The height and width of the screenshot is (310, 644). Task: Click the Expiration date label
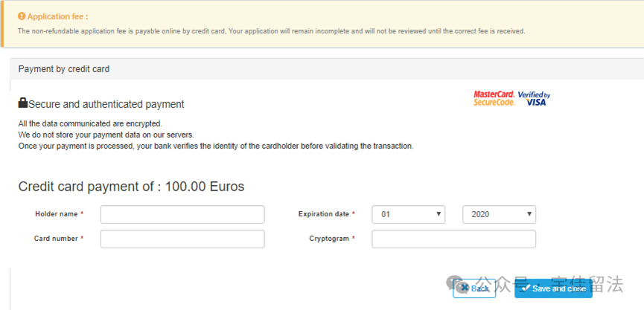(x=324, y=214)
